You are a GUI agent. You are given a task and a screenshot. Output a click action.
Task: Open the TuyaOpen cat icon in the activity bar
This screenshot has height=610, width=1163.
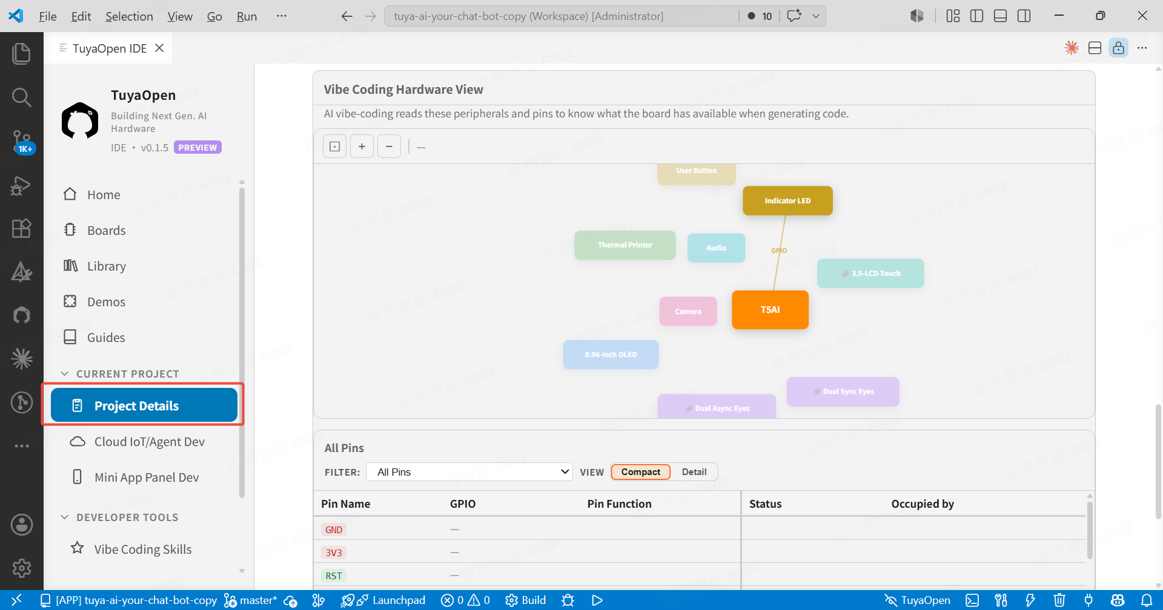coord(22,315)
